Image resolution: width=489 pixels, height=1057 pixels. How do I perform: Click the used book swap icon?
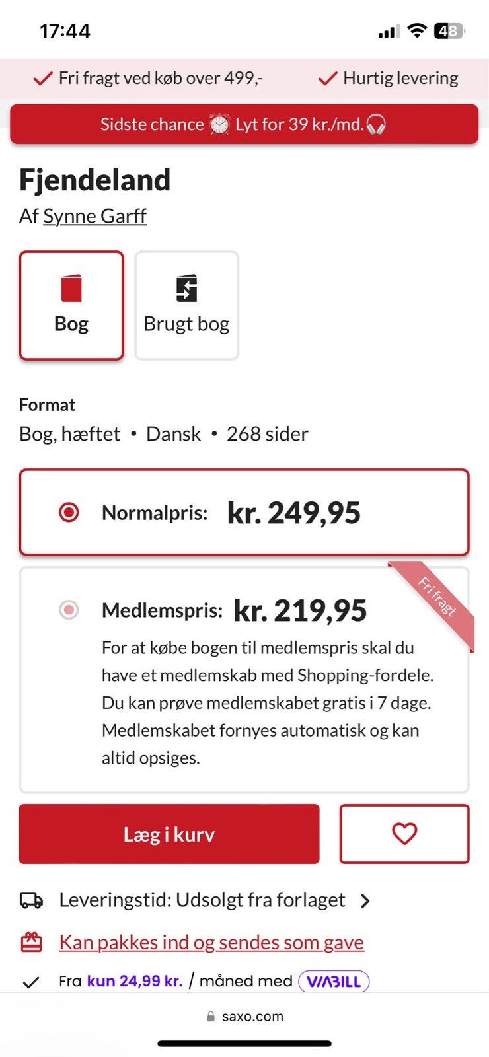(x=186, y=288)
